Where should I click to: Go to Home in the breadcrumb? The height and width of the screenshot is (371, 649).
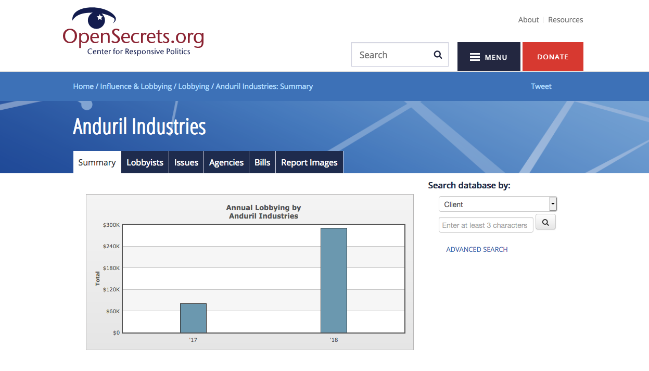point(83,86)
